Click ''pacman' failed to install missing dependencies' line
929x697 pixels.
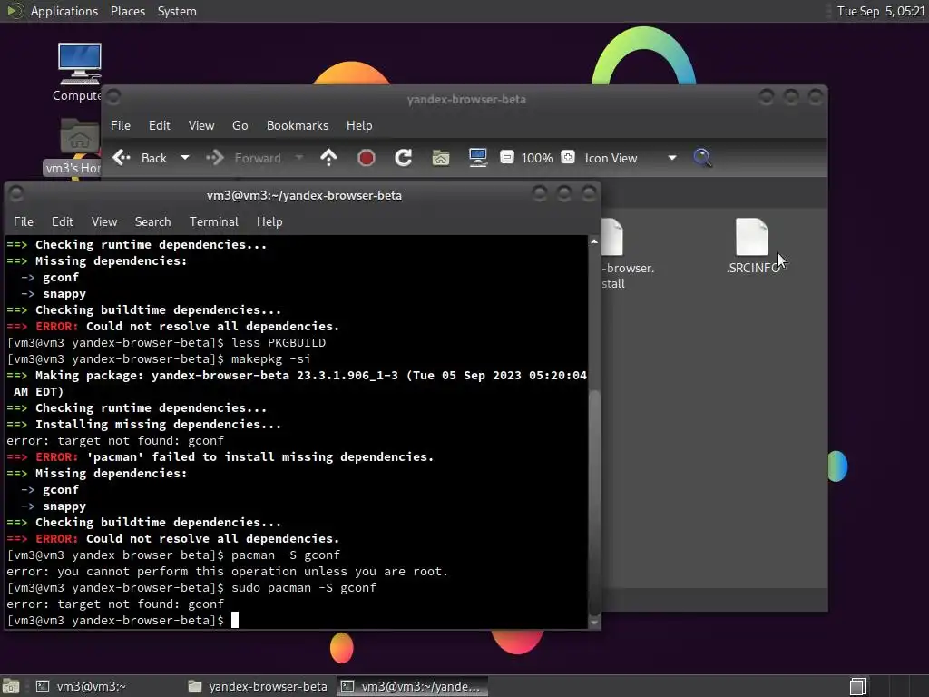coord(220,457)
